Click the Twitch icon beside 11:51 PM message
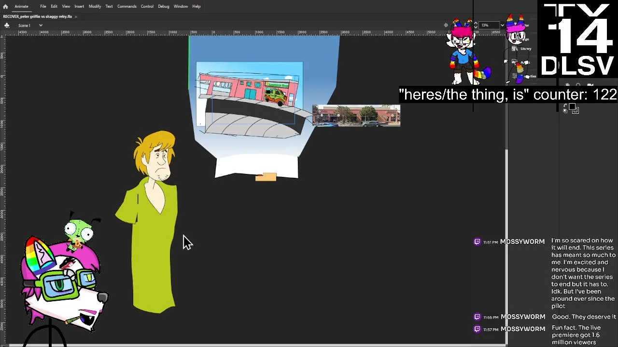 coord(478,242)
